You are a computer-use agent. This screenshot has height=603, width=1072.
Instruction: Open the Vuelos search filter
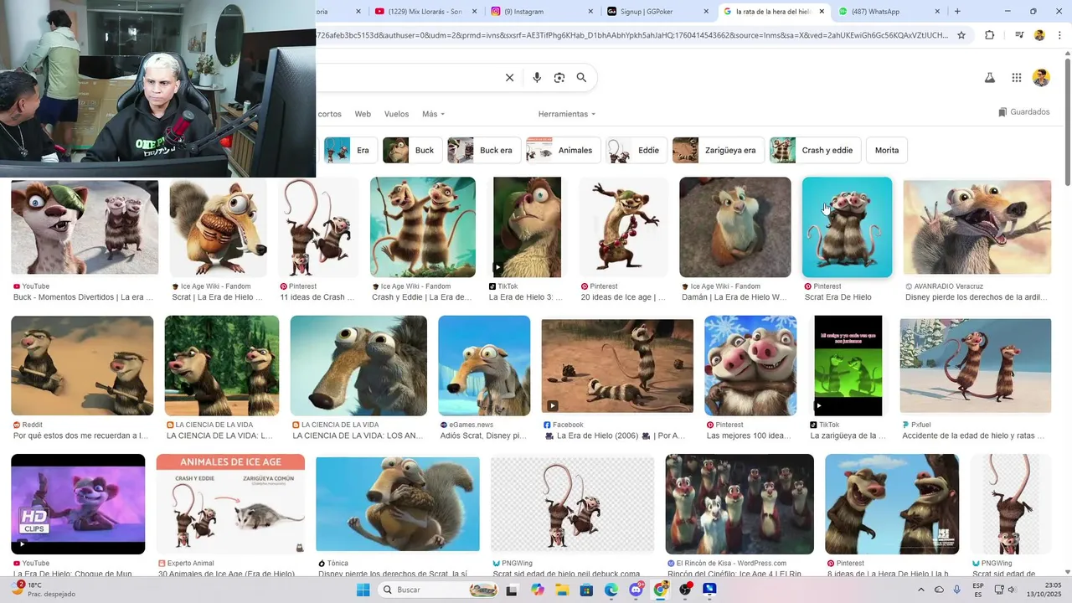pos(396,114)
